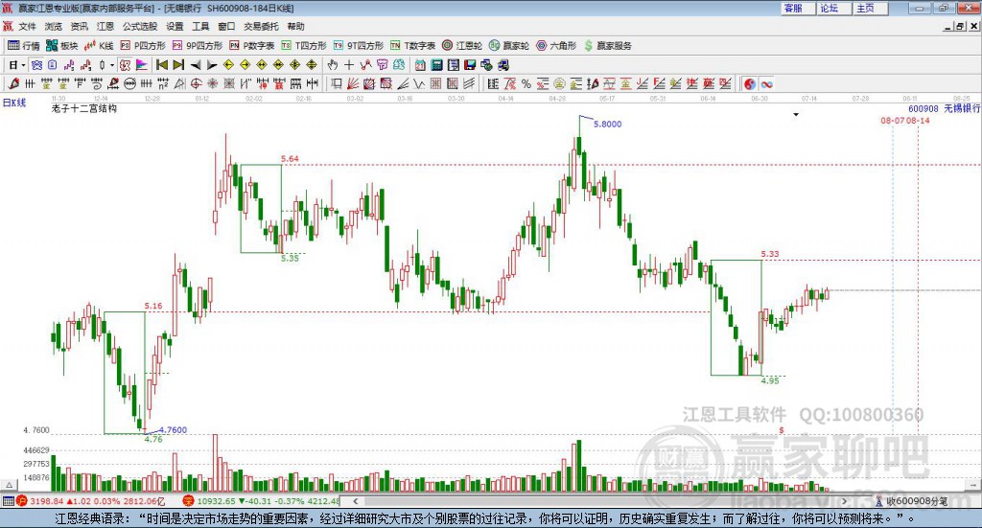982x528 pixels.
Task: Open the 帮助 menu
Action: (295, 26)
